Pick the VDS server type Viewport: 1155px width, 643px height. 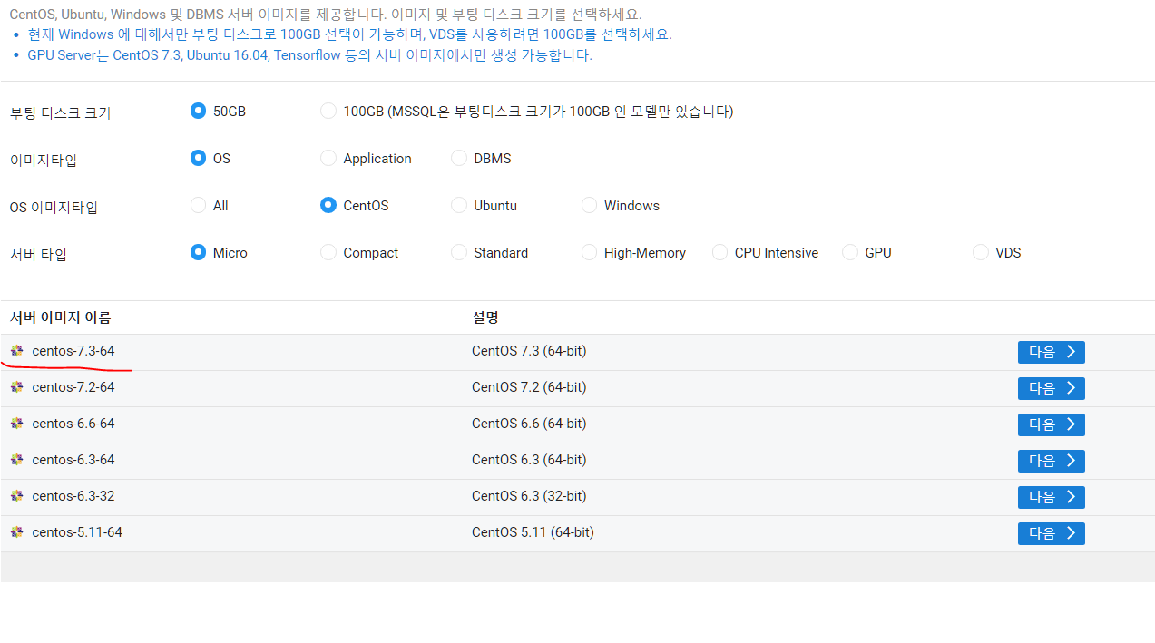981,252
